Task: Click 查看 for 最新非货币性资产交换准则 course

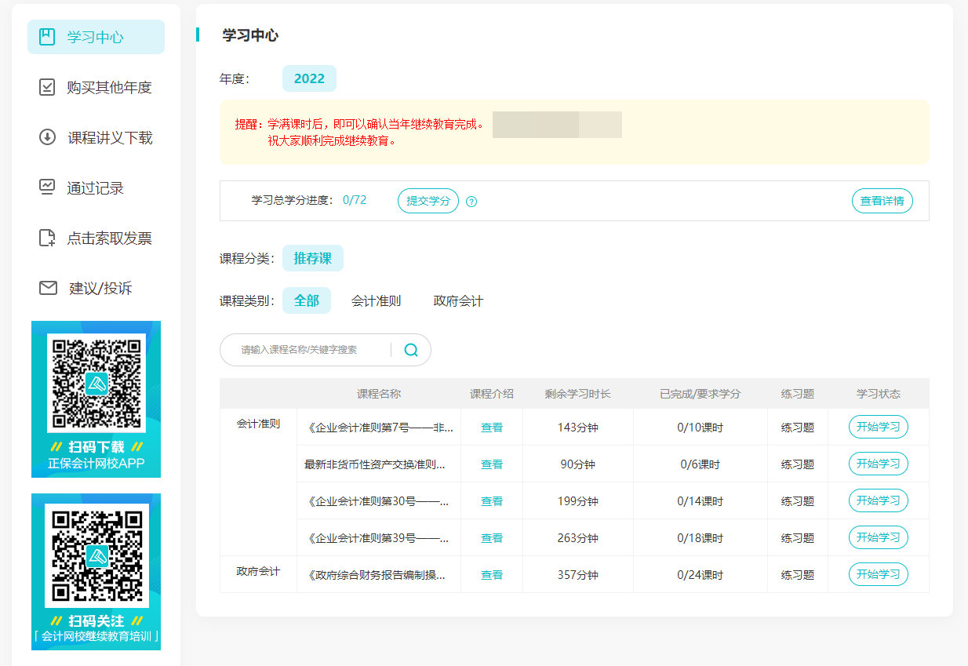Action: 491,464
